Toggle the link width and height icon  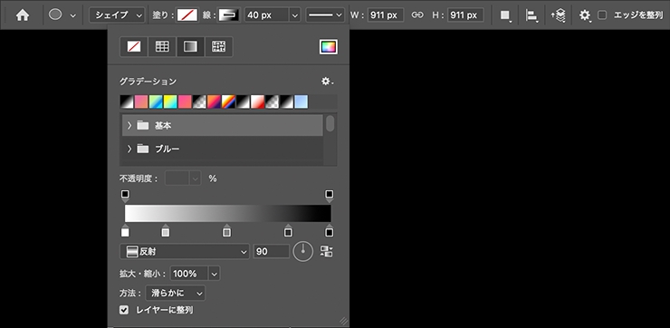tap(417, 15)
